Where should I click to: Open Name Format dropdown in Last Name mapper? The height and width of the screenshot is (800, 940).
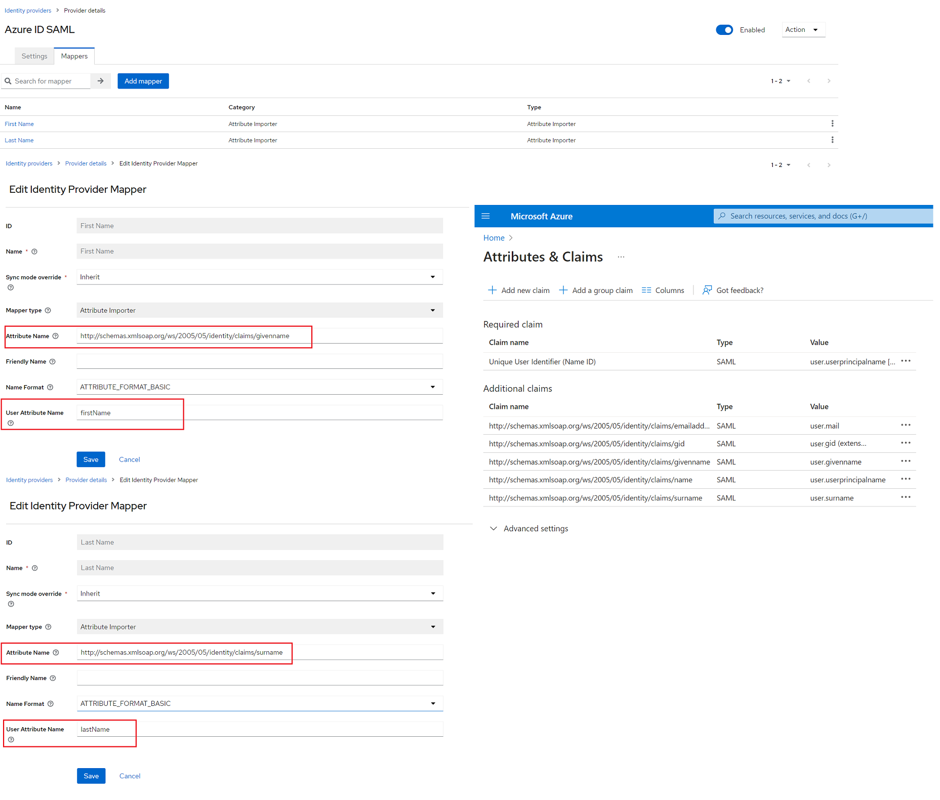point(260,703)
